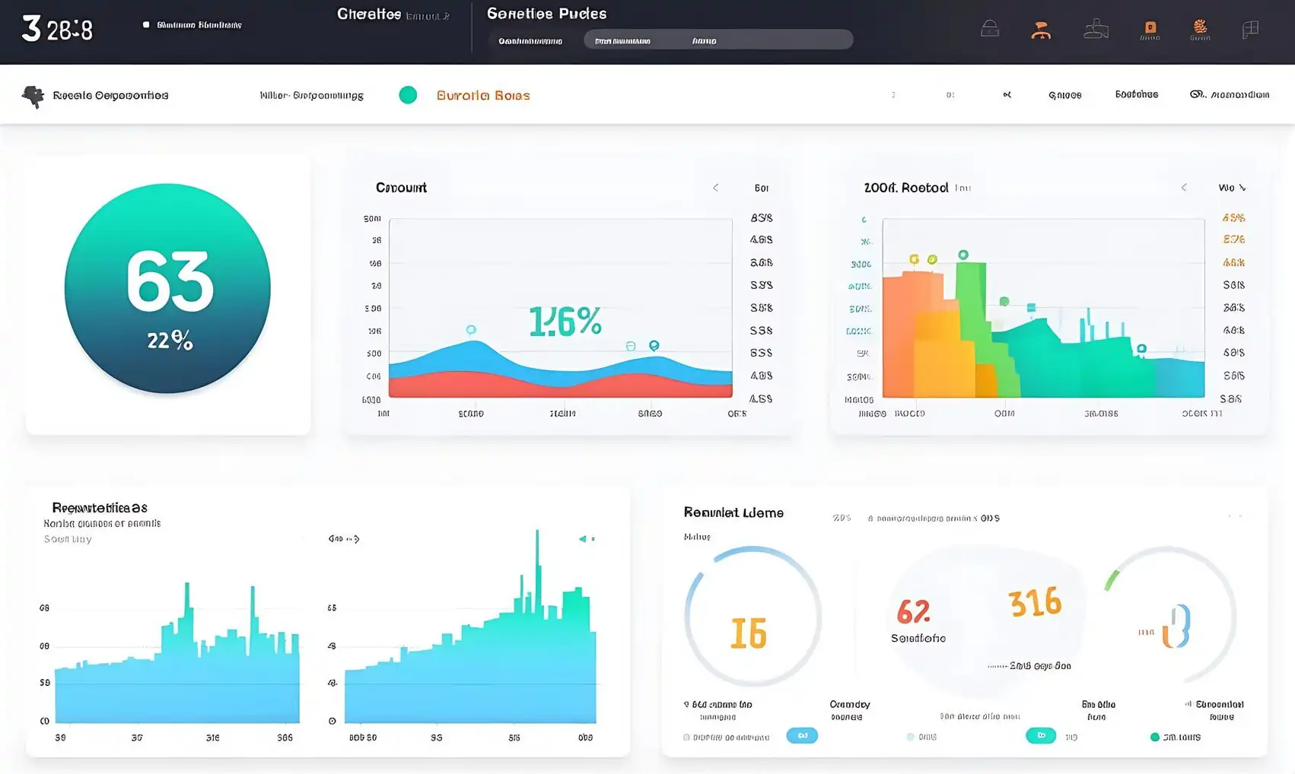Click the lock icon in the top bar
1295x774 pixels.
point(990,29)
